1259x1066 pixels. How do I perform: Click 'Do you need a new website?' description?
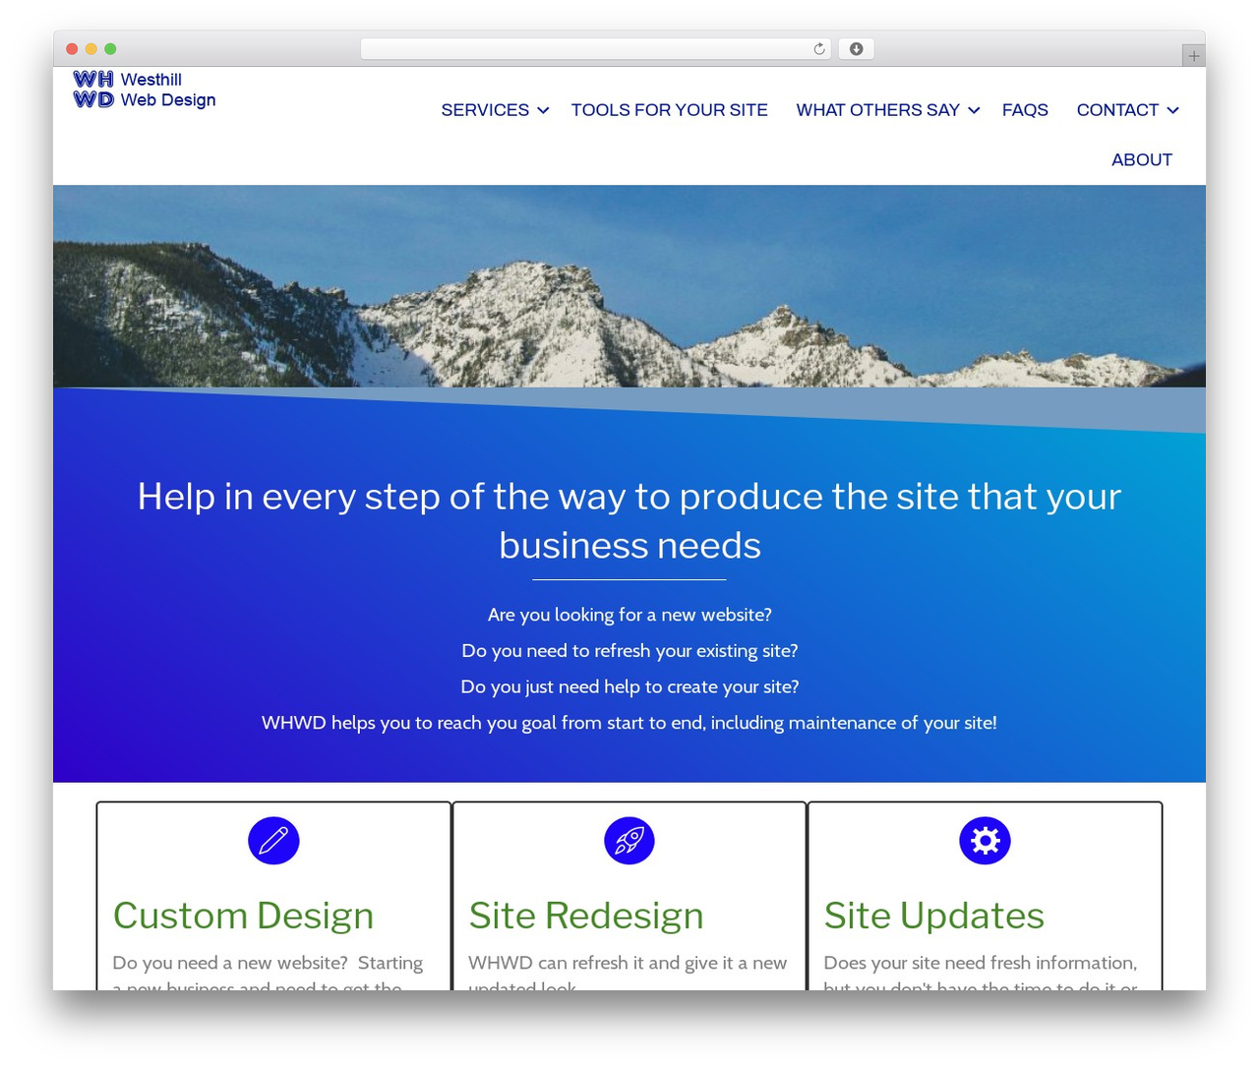268,974
